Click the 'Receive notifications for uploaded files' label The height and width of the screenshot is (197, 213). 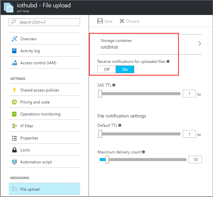coord(131,62)
